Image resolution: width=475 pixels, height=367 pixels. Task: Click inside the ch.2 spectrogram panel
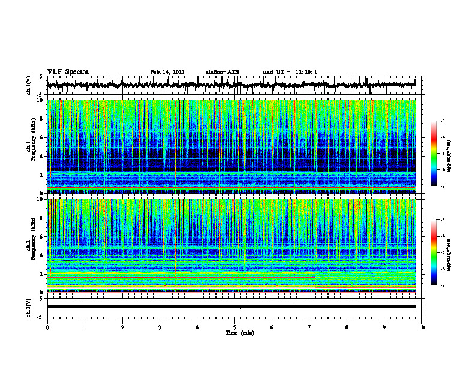(231, 246)
